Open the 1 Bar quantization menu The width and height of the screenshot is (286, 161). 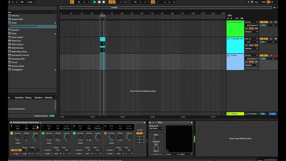(x=31, y=2)
